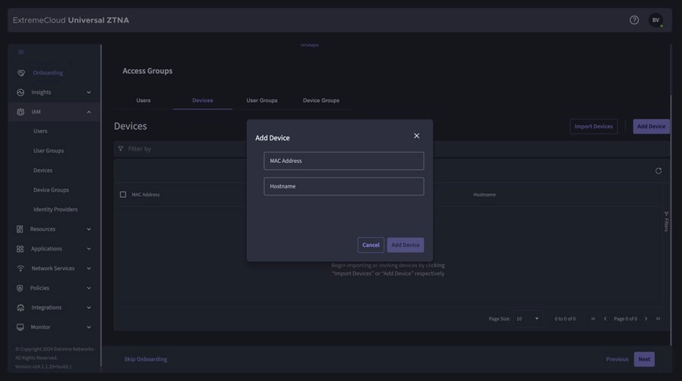Expand the Network Services chevron
Screen dimensions: 682x381
pyautogui.click(x=88, y=269)
